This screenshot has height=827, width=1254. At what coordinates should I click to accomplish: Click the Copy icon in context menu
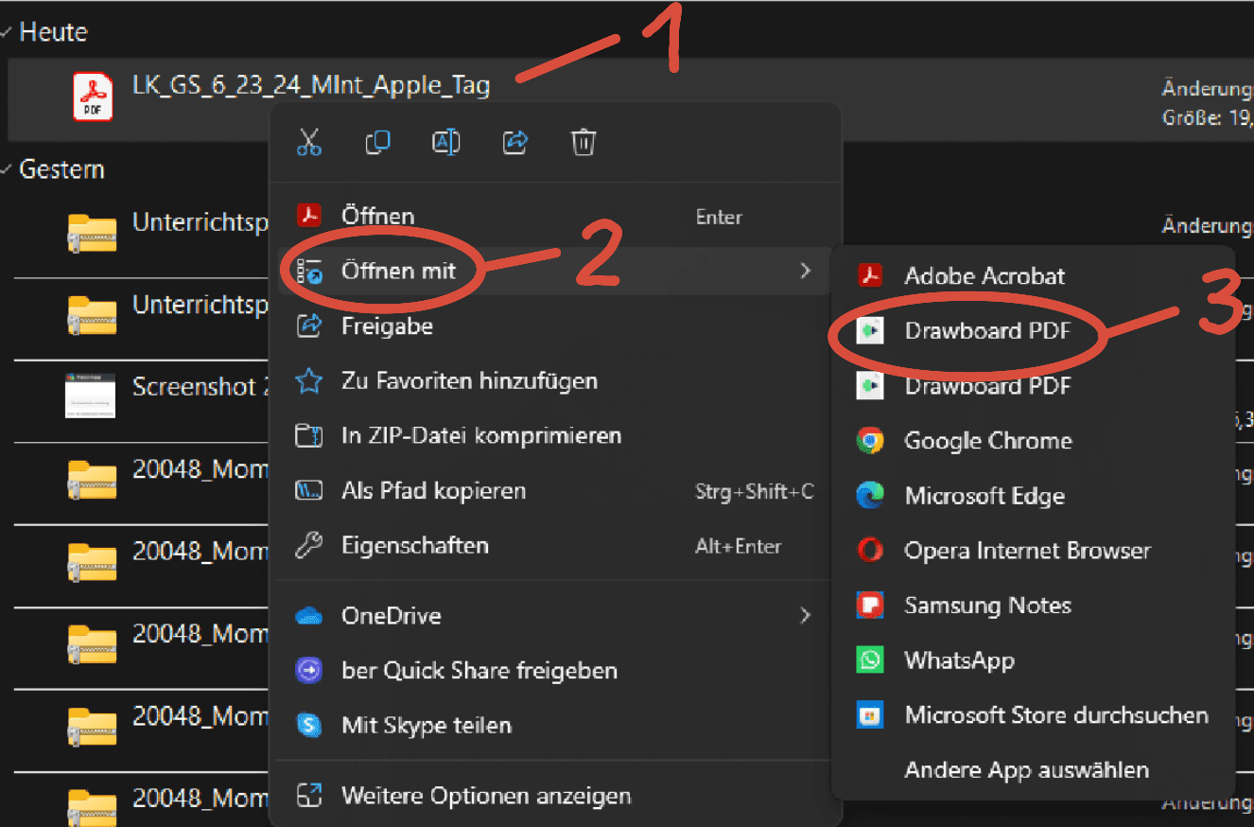[377, 142]
